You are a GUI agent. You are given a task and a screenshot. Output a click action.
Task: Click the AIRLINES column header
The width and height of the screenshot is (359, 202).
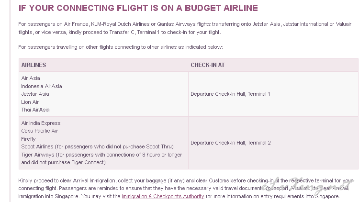coord(34,65)
